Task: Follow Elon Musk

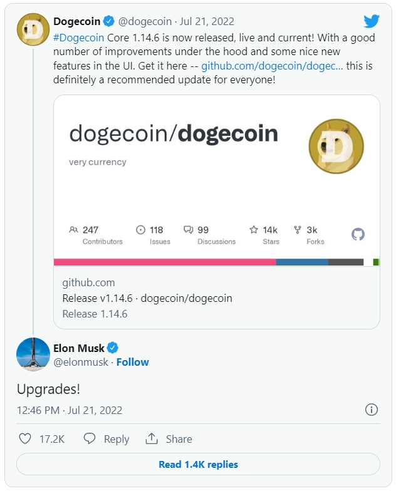Action: [133, 362]
